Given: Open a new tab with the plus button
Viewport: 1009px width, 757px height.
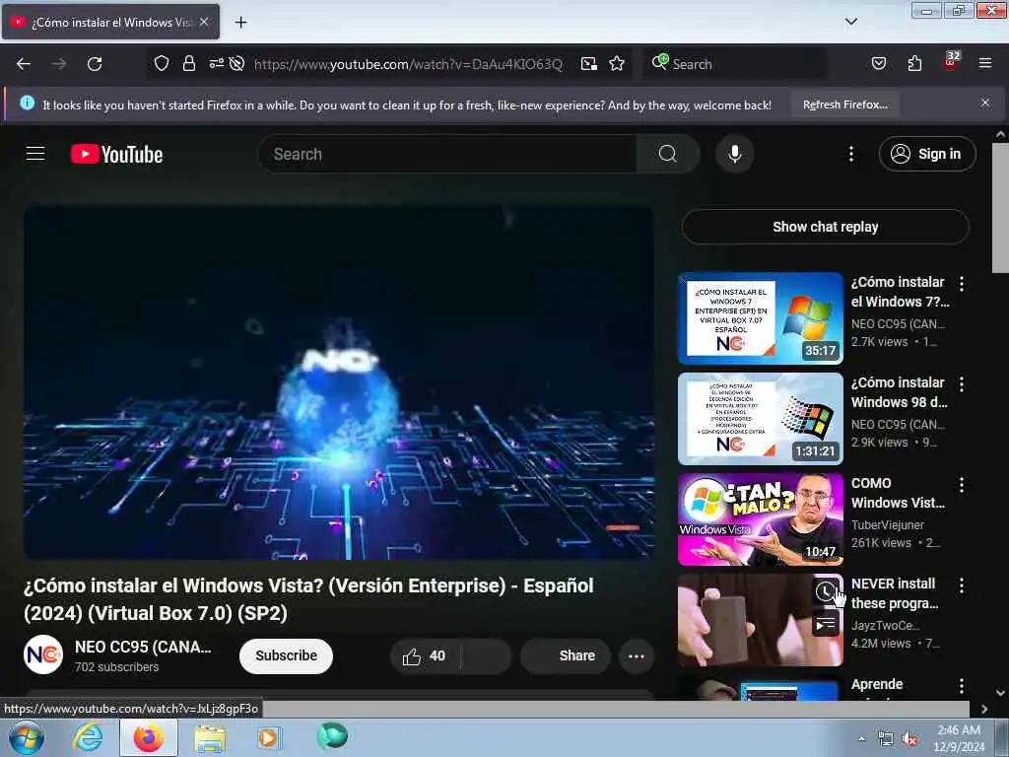Looking at the screenshot, I should click(240, 23).
